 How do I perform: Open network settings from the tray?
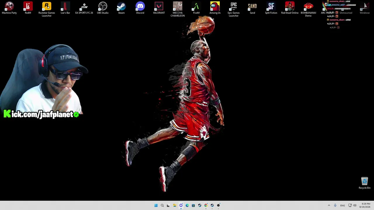pos(350,205)
